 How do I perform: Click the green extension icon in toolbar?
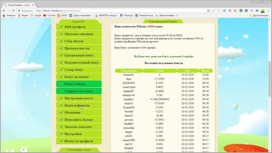click(263, 11)
